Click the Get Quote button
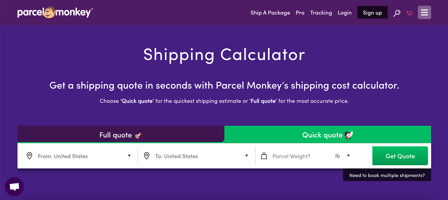 pos(400,156)
